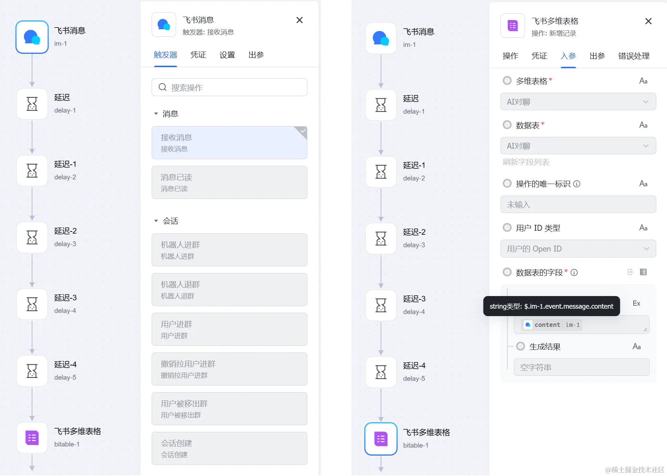Image resolution: width=667 pixels, height=476 pixels.
Task: Select the 延迟-3 delay-4 node in right workflow
Action: 381,305
